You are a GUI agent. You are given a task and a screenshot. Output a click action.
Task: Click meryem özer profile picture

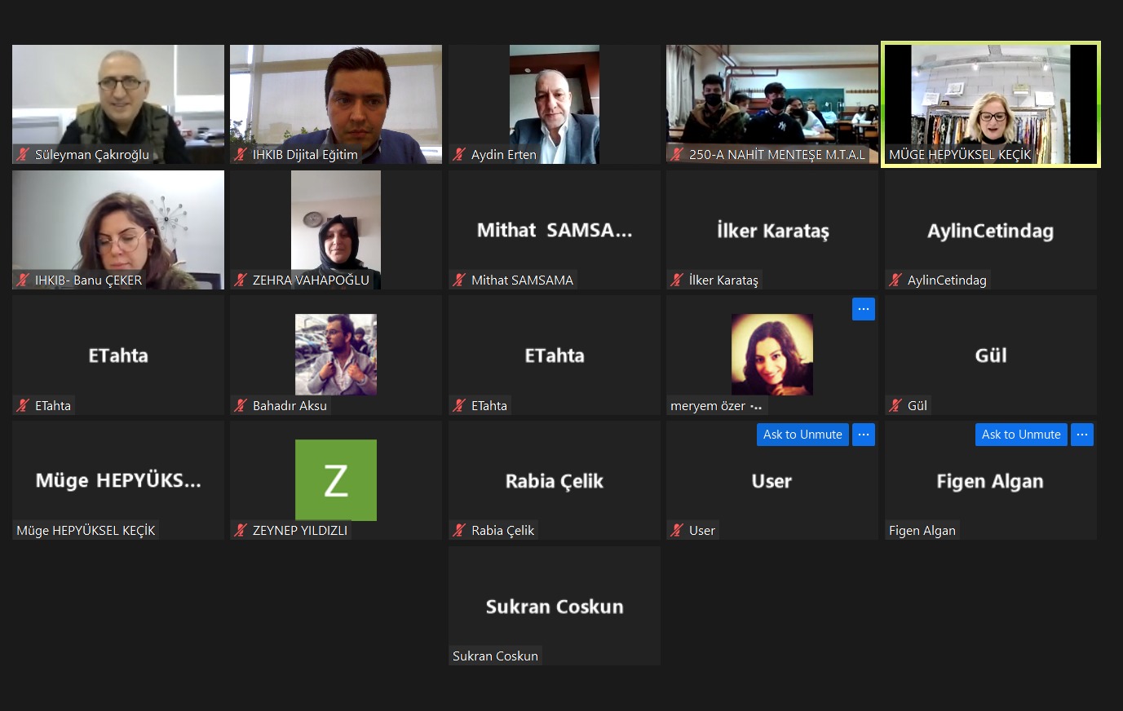point(772,355)
